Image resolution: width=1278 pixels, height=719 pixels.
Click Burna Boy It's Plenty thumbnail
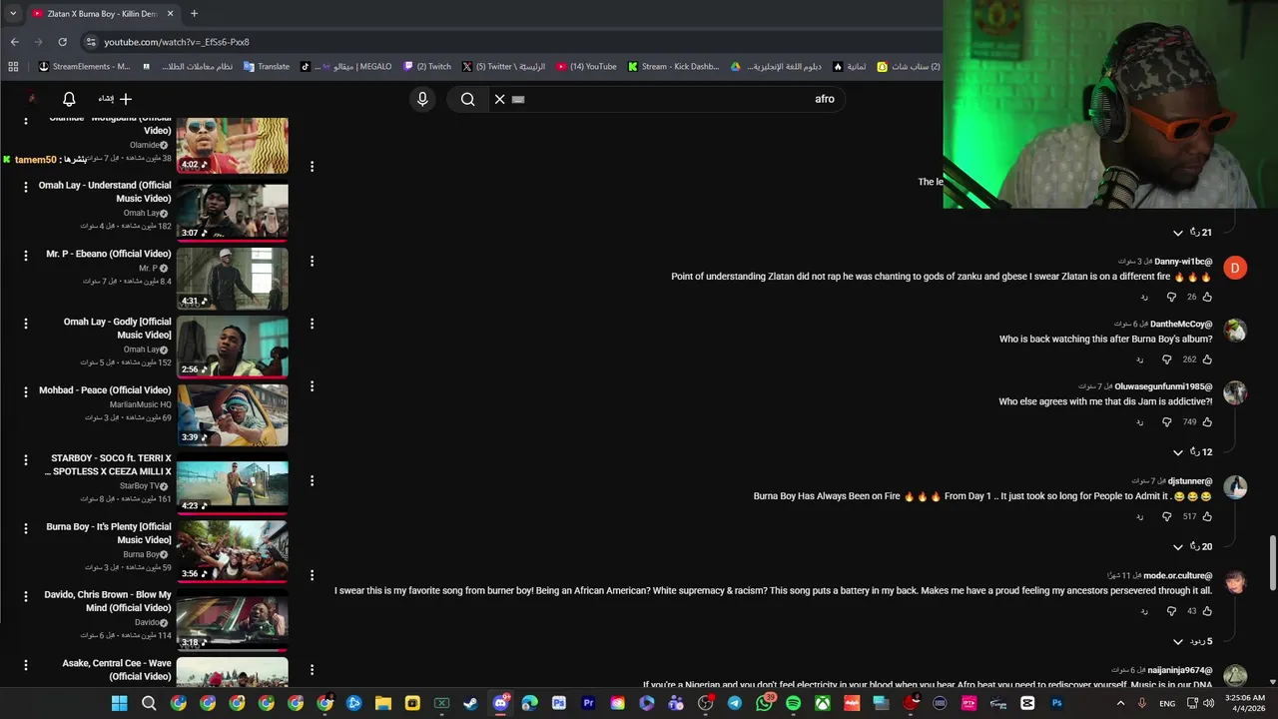point(233,552)
